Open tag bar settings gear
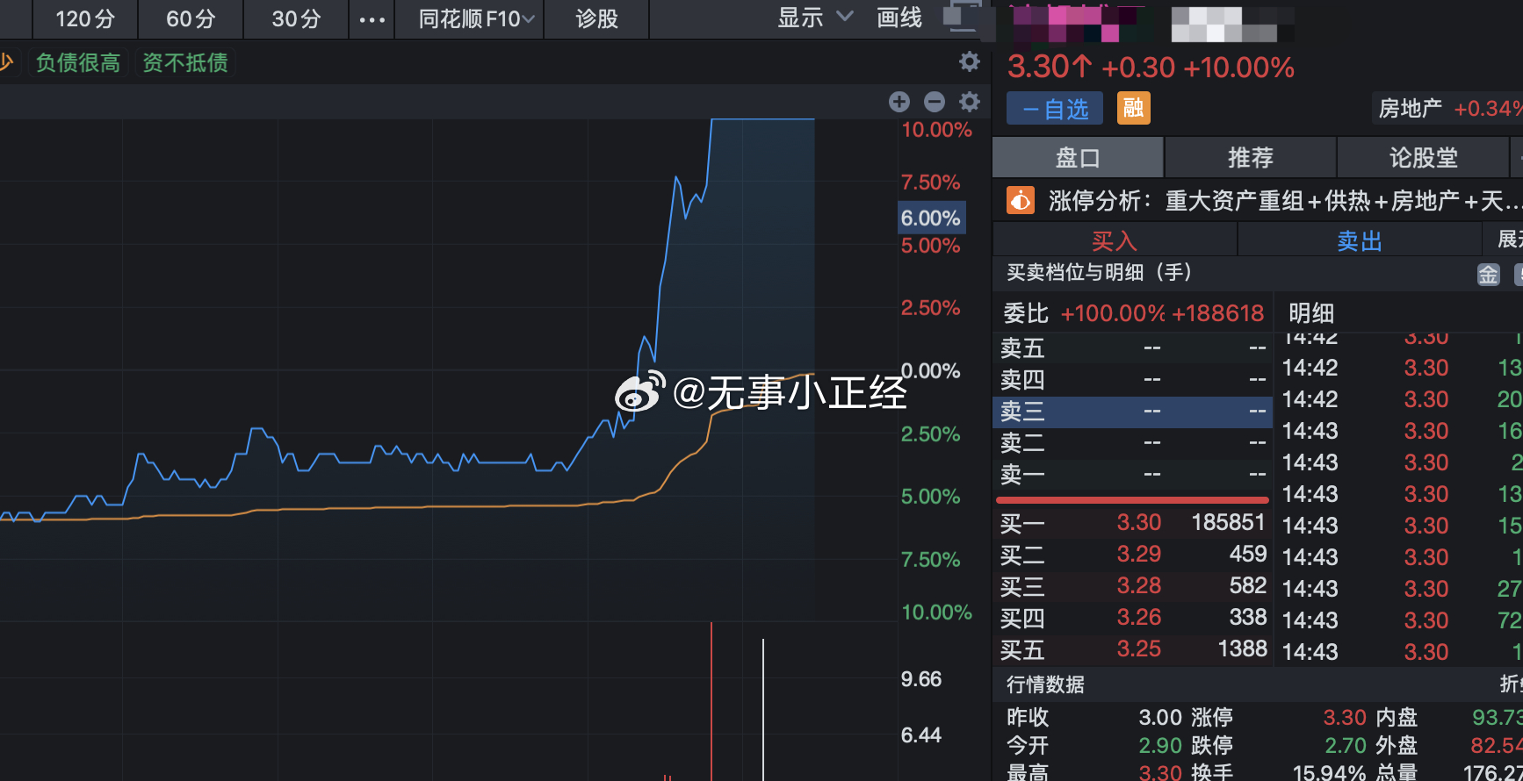 coord(969,61)
